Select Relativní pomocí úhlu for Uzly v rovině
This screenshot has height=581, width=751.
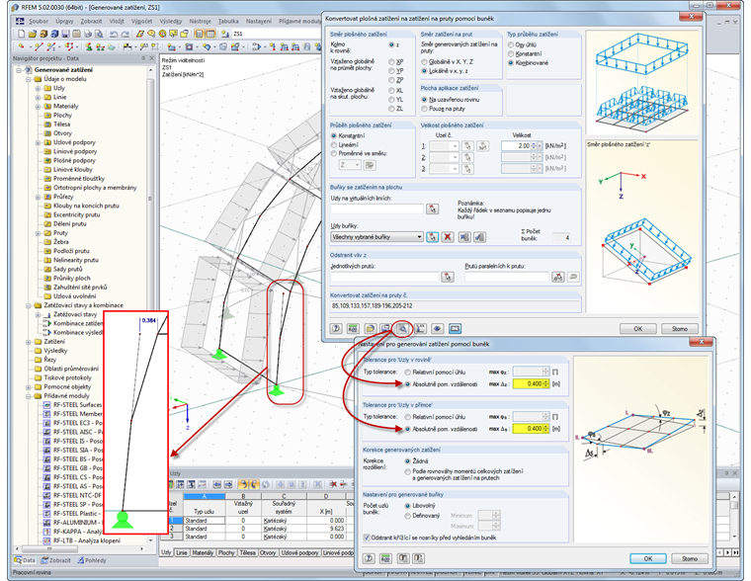coord(407,372)
